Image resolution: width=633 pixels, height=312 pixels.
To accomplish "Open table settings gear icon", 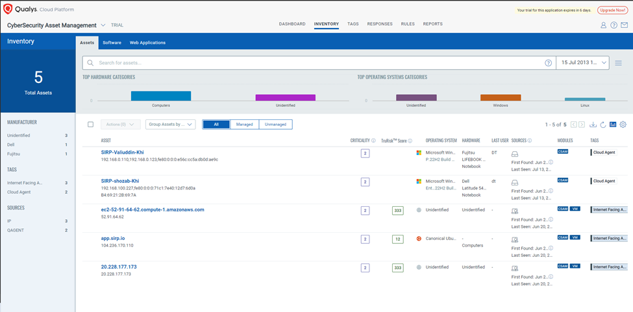I will pyautogui.click(x=623, y=125).
